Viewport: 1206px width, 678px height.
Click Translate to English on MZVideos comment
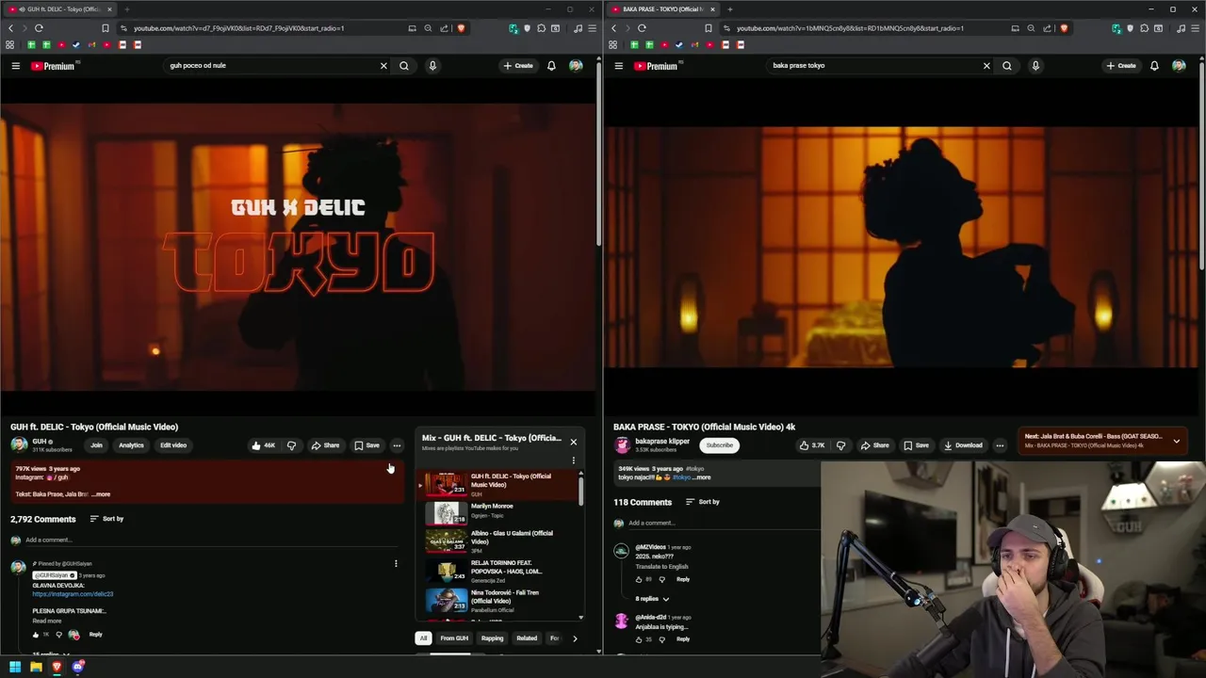[x=661, y=566]
